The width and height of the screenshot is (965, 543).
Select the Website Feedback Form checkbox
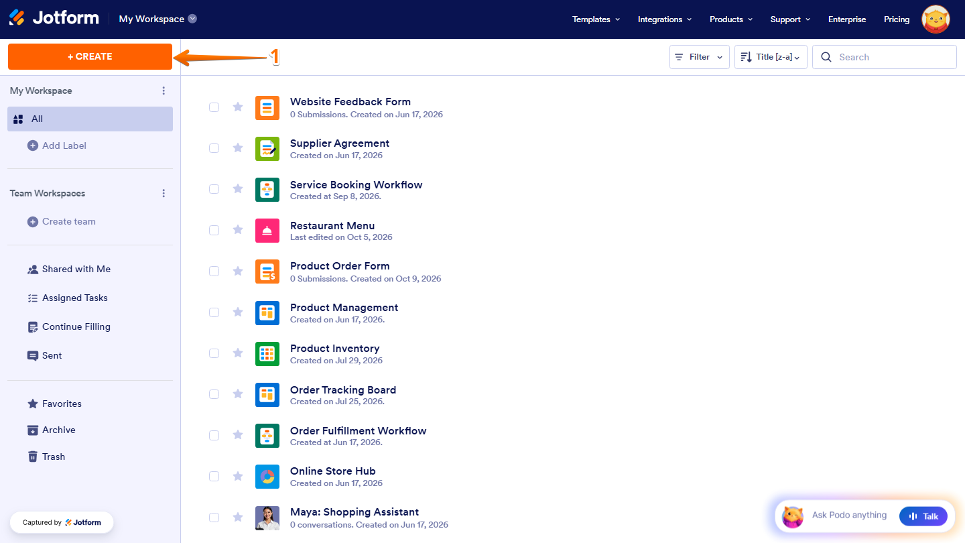(x=214, y=107)
